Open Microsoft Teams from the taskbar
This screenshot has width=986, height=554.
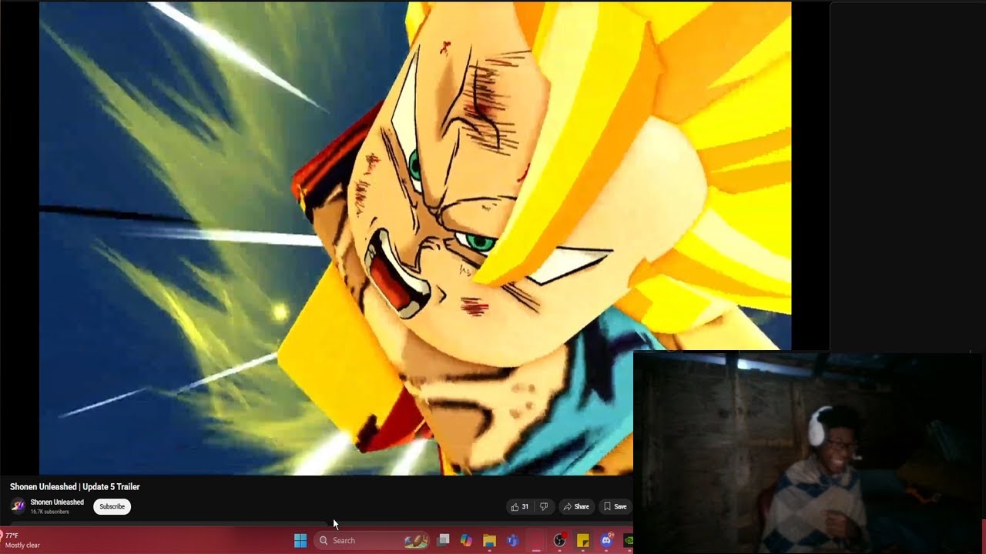click(x=512, y=540)
